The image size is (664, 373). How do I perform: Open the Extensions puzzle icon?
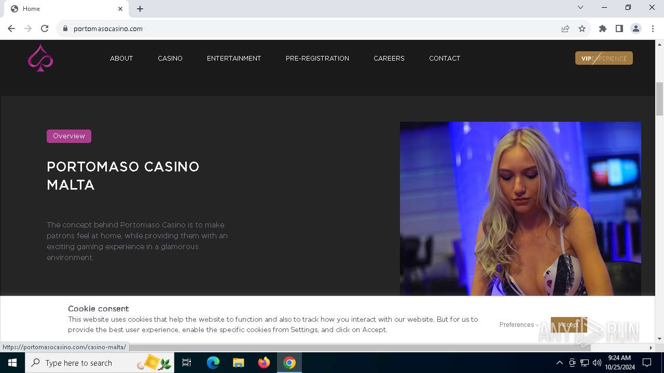(x=603, y=28)
